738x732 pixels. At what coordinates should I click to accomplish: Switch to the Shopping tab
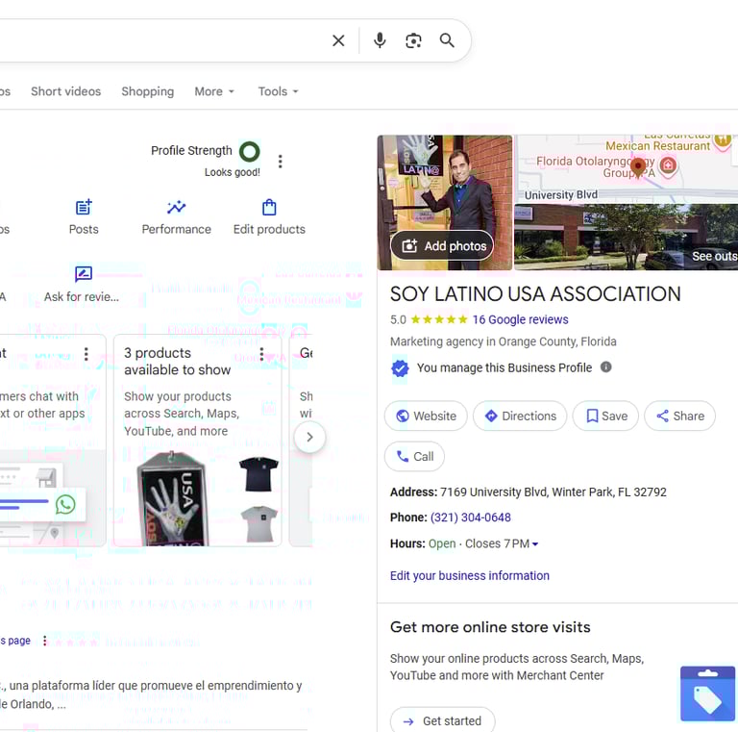tap(148, 91)
